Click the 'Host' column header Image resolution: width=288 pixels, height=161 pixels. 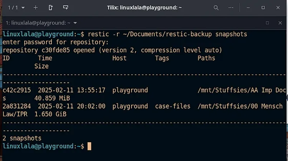[119, 58]
